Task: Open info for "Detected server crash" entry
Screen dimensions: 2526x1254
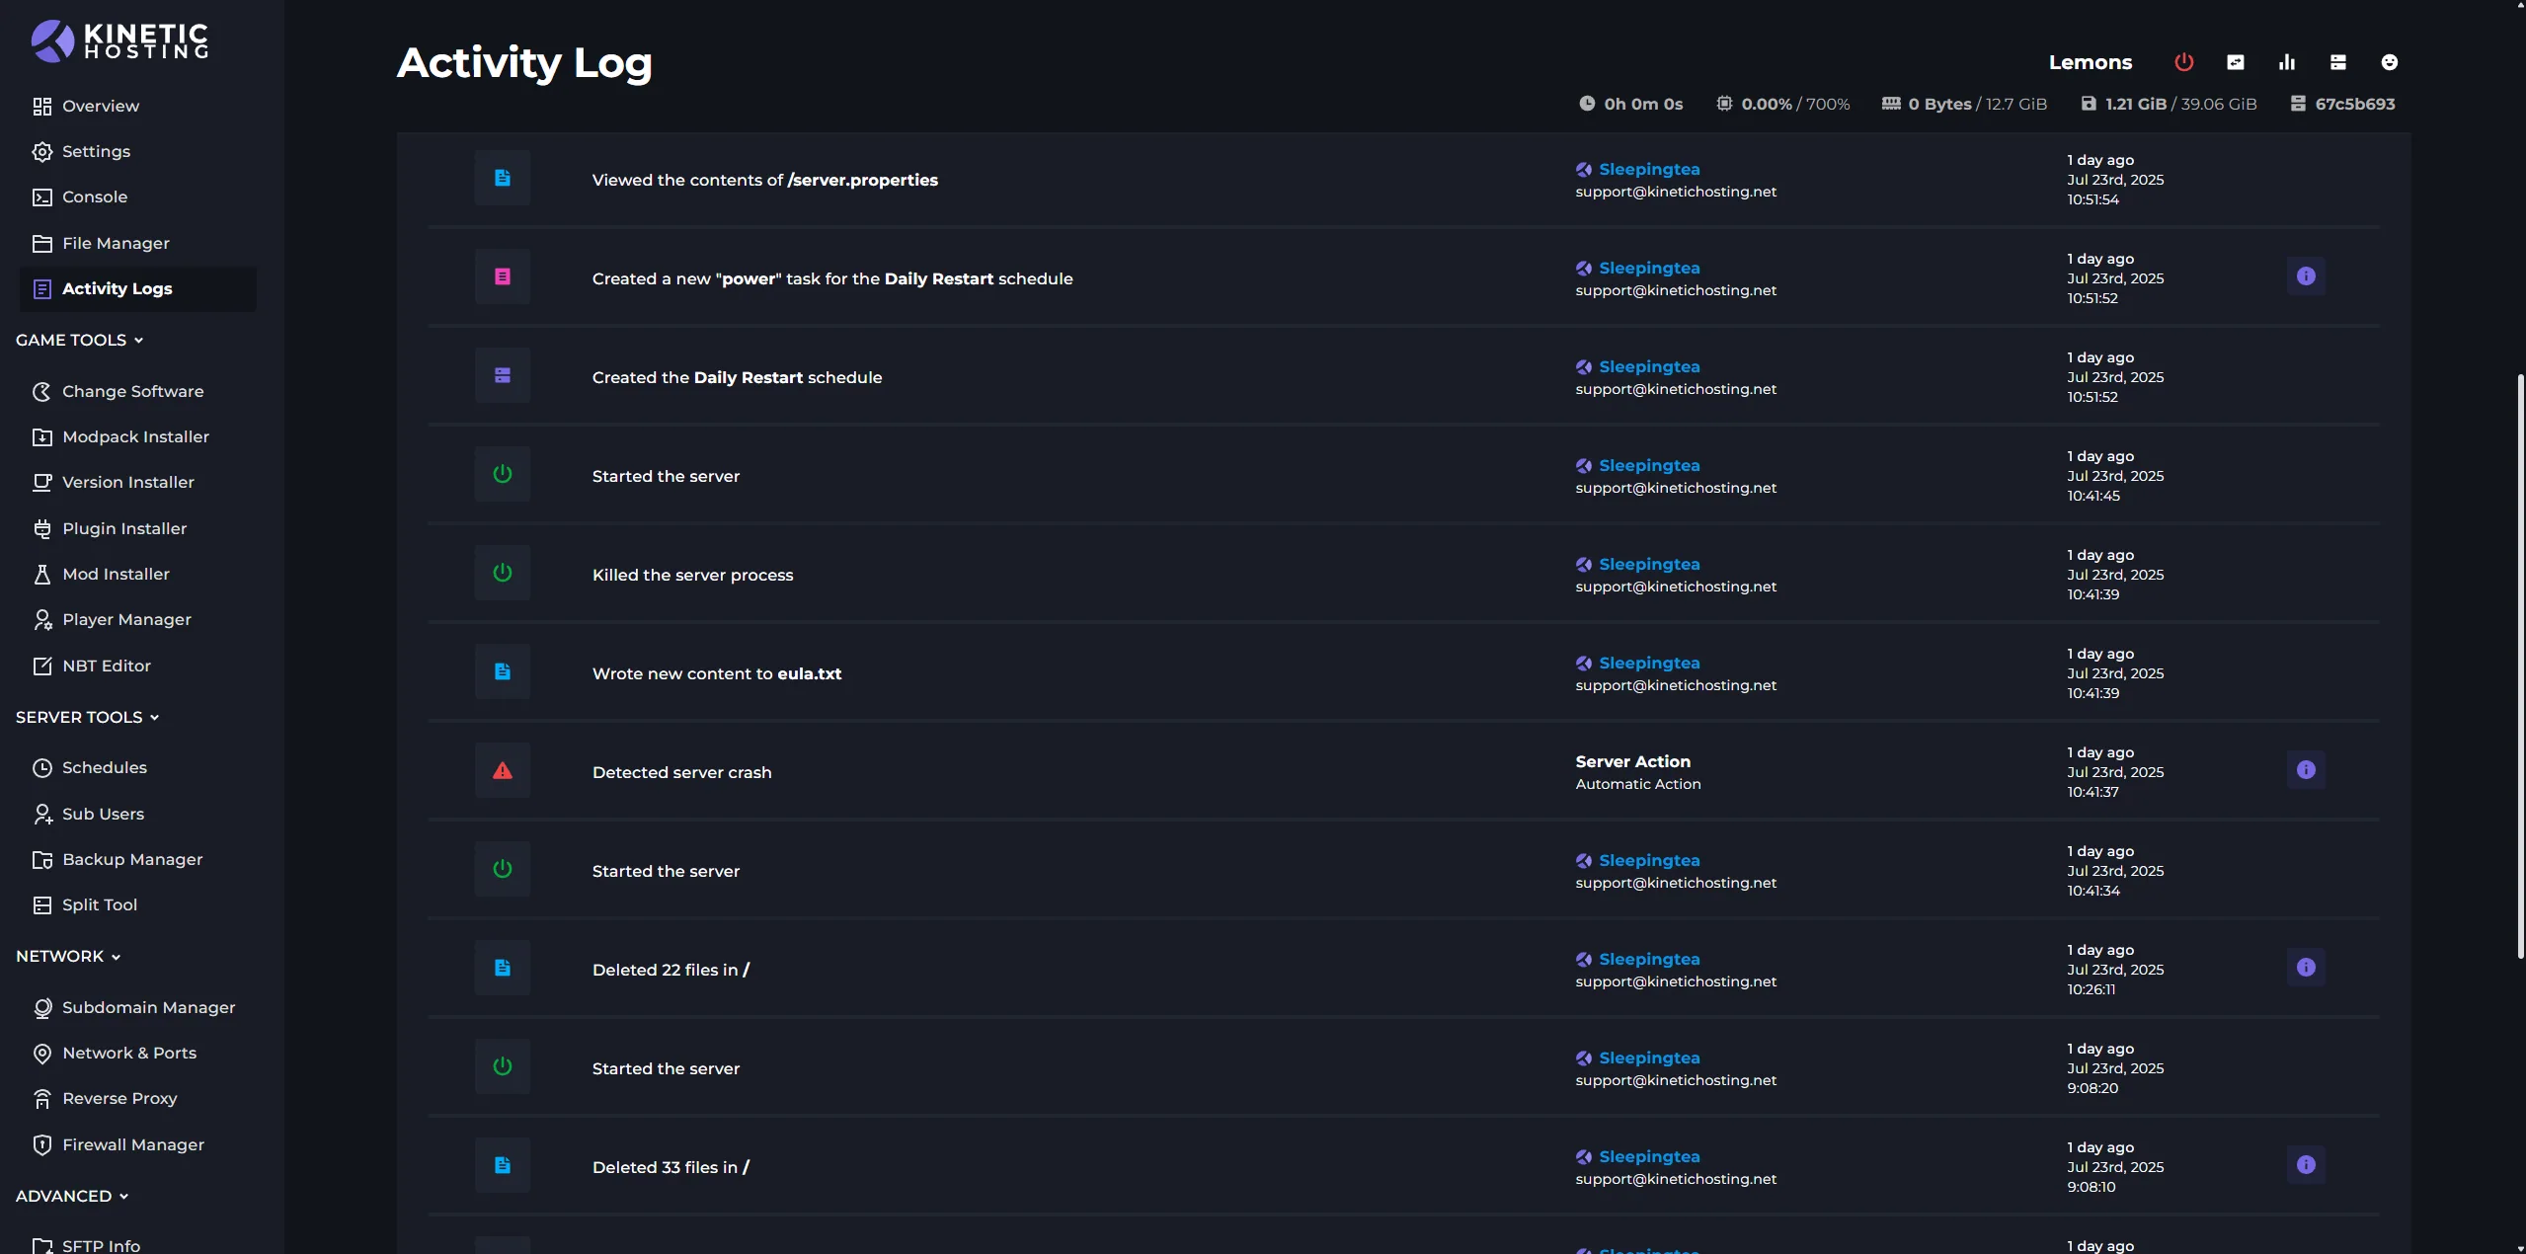Action: point(2306,770)
